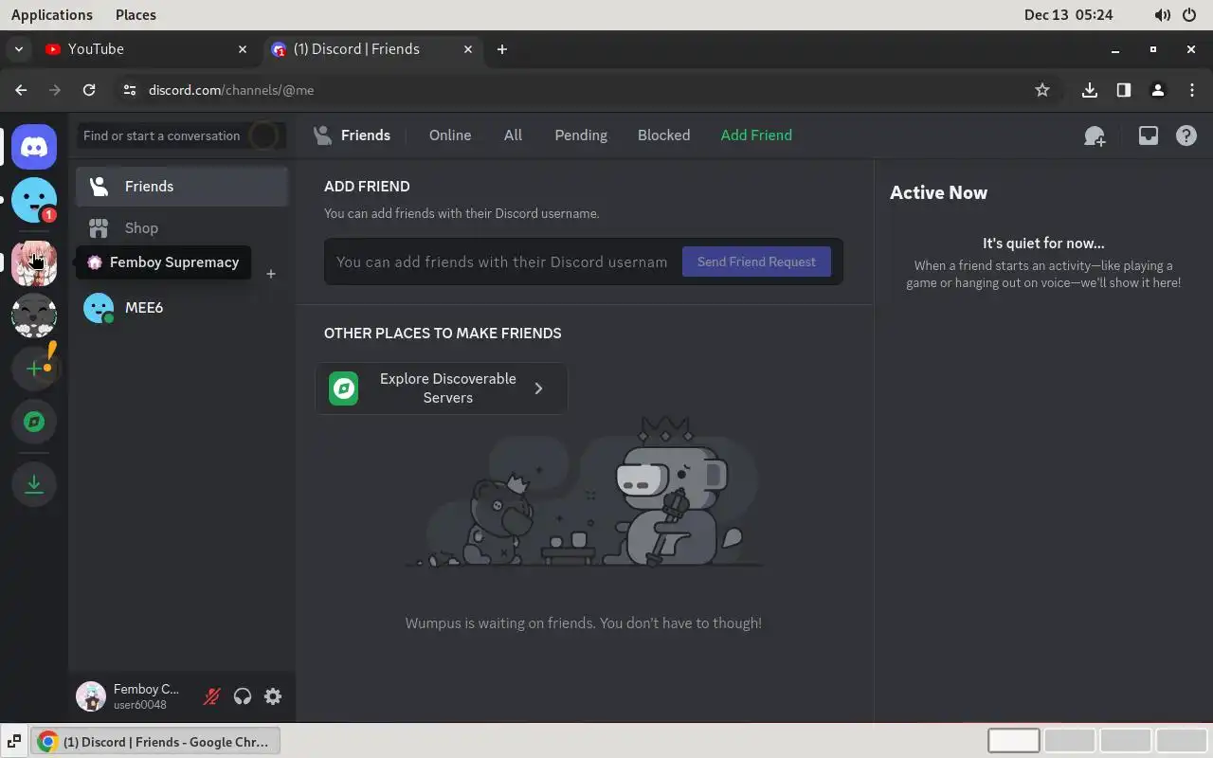Switch to the Pending tab
This screenshot has width=1213, height=758.
tap(581, 135)
